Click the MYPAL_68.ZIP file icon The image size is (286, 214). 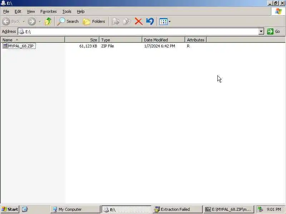tap(5, 46)
